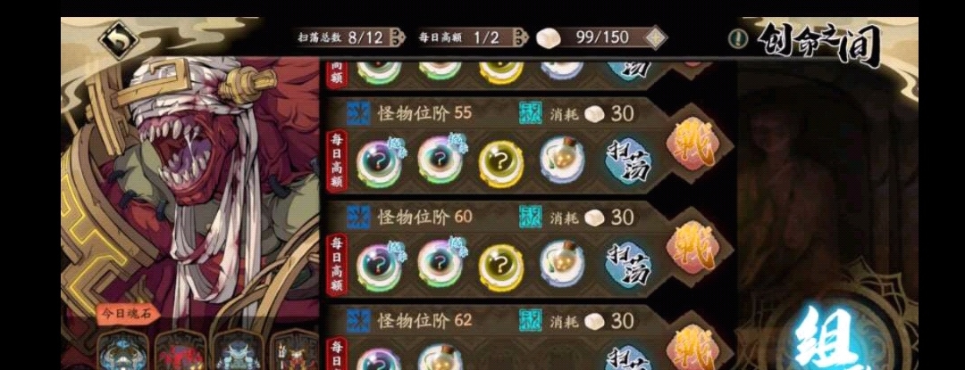Tap the plus diamond next to 99/150
The image size is (965, 370).
[656, 37]
